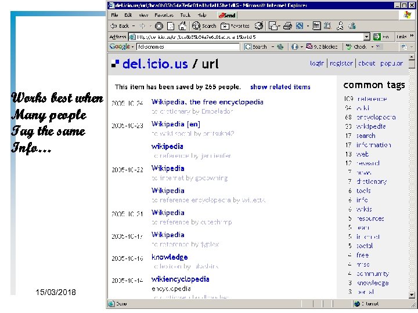Click the Go button beside address
Viewport: 418px width, 313px height.
tap(381, 37)
